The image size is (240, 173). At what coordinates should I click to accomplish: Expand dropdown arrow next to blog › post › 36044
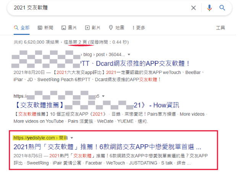129,55
